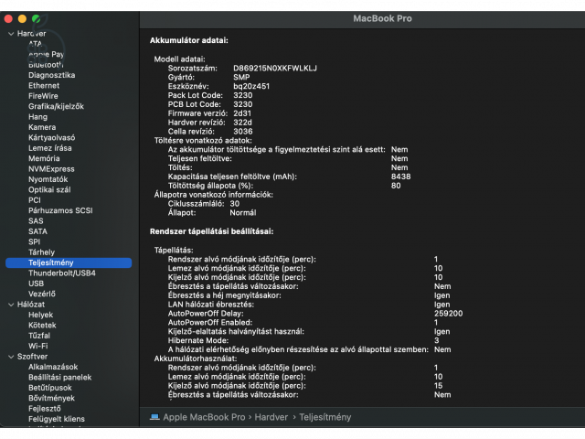585x439 pixels.
Task: Select Diagnosztika in the sidebar
Action: [x=51, y=75]
